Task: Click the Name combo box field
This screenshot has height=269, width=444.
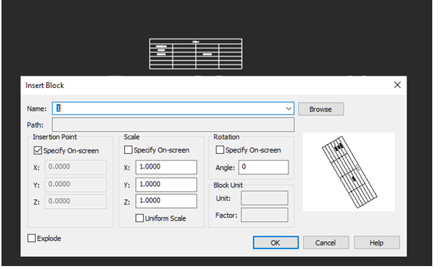Action: pyautogui.click(x=173, y=108)
